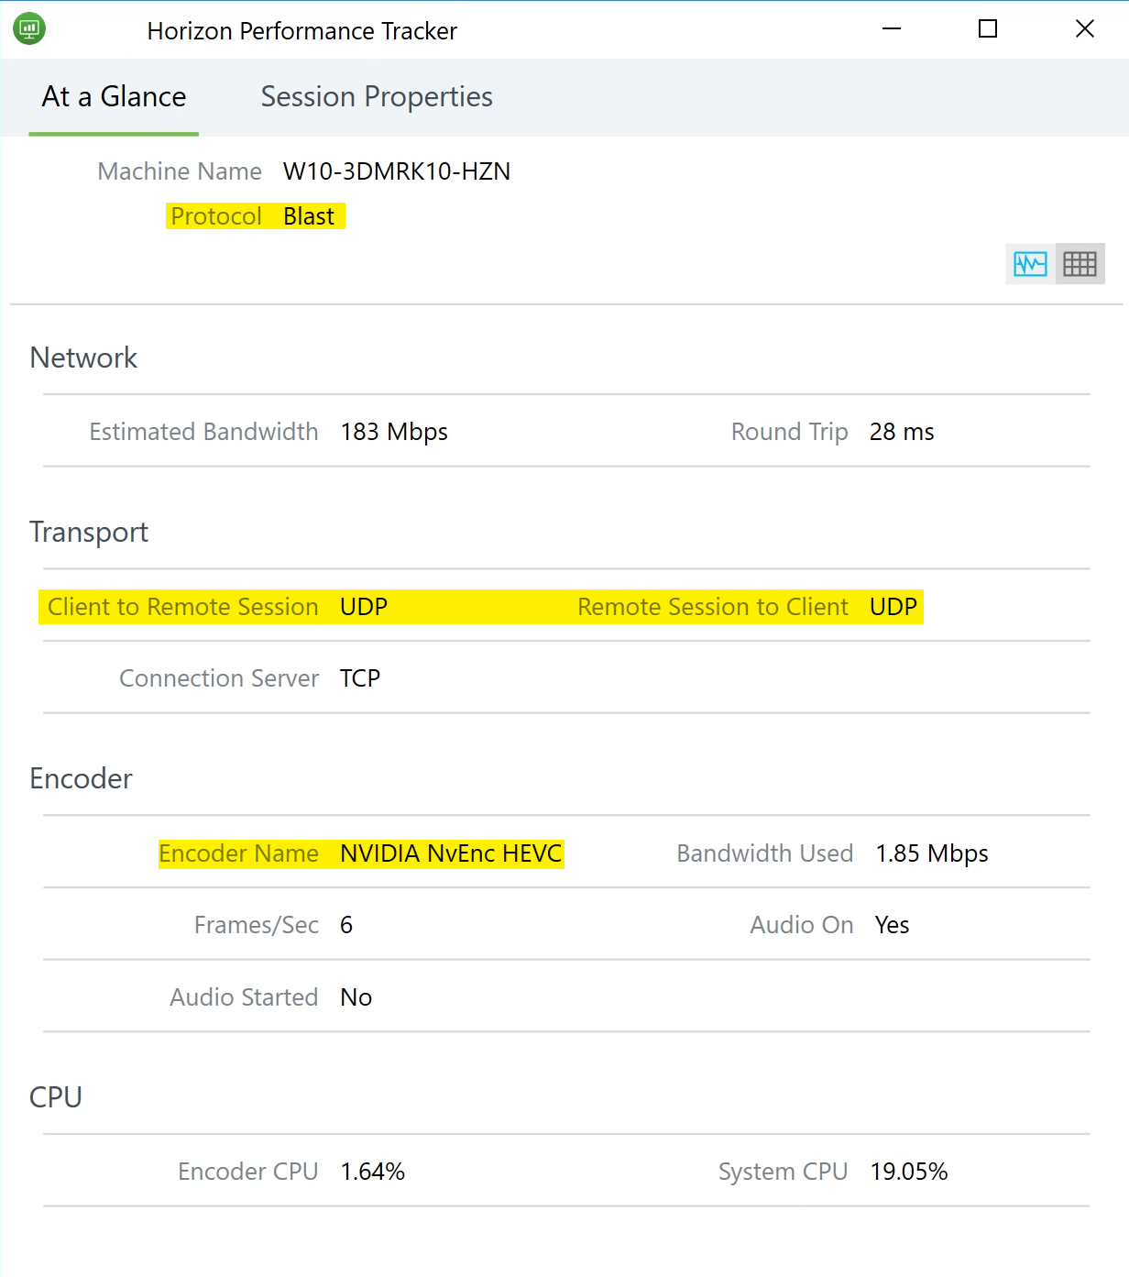
Task: Click the Horizon Performance Tracker app icon
Action: [29, 28]
